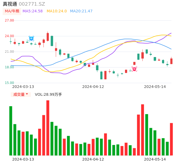This screenshot has width=184, height=163.
Task: Click the stock name 真视通
Action: (x=10, y=4)
